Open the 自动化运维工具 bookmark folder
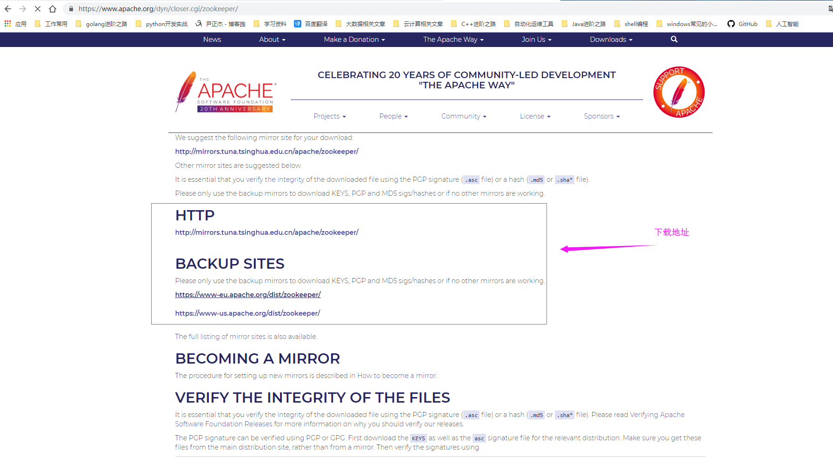Screen dimensions: 833x457 point(529,24)
